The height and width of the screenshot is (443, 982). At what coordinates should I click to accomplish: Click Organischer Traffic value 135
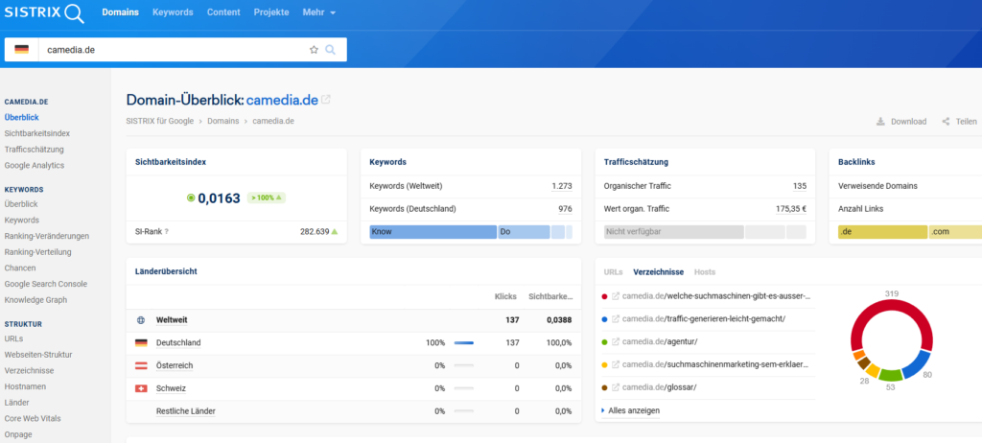[800, 186]
